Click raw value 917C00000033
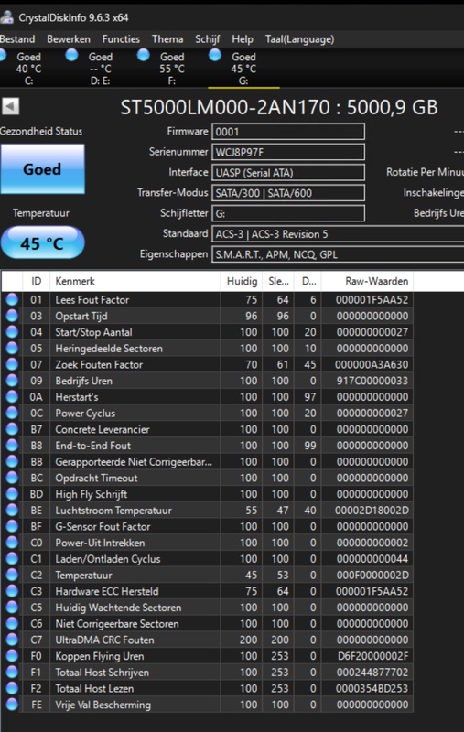Image resolution: width=464 pixels, height=732 pixels. [x=372, y=381]
